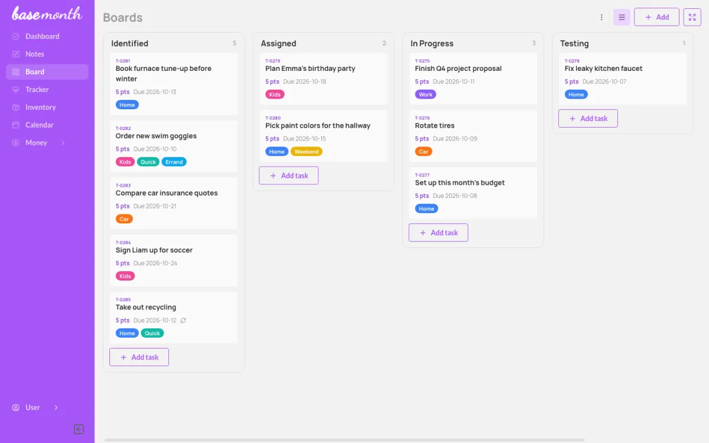
Task: Click the Errand tag on swim goggles card
Action: tap(174, 162)
